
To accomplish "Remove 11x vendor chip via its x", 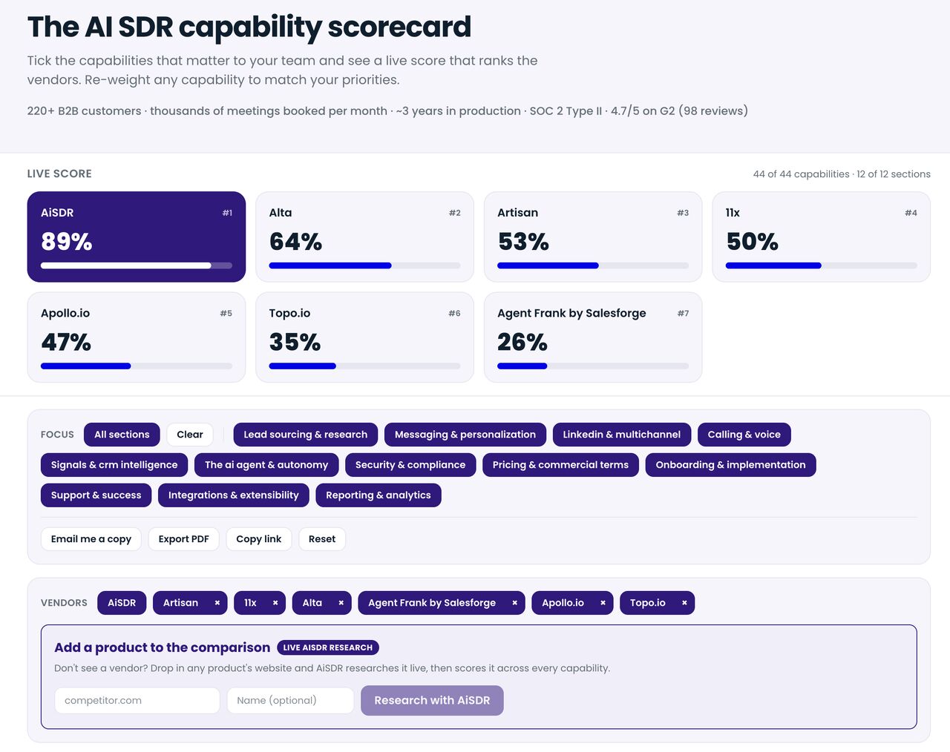I will click(275, 603).
